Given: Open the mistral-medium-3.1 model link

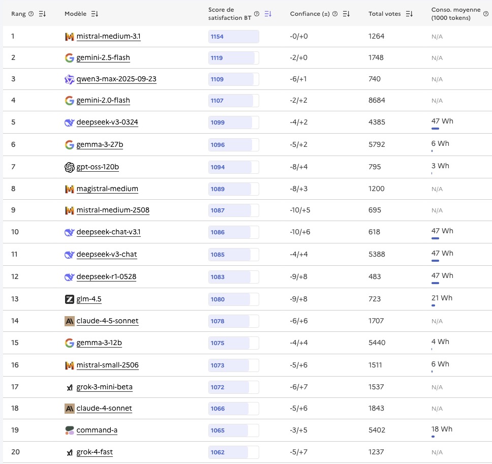Looking at the screenshot, I should (108, 37).
